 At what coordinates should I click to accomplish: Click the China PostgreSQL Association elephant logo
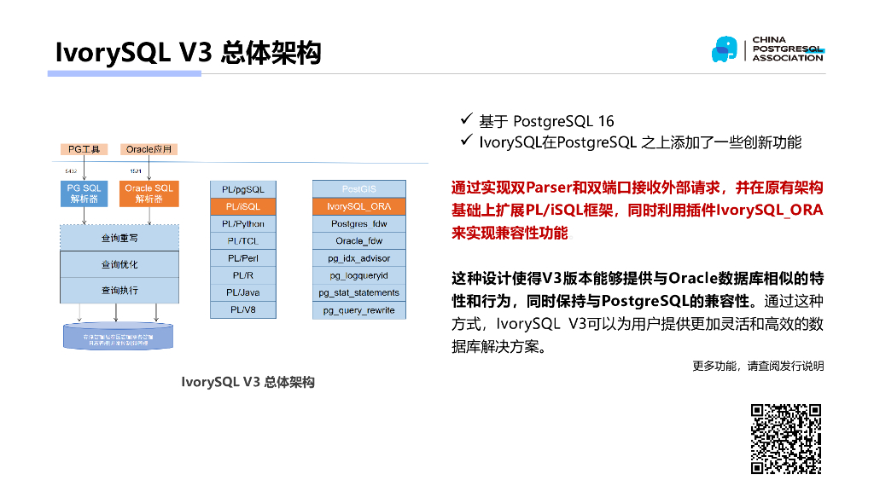pos(724,49)
